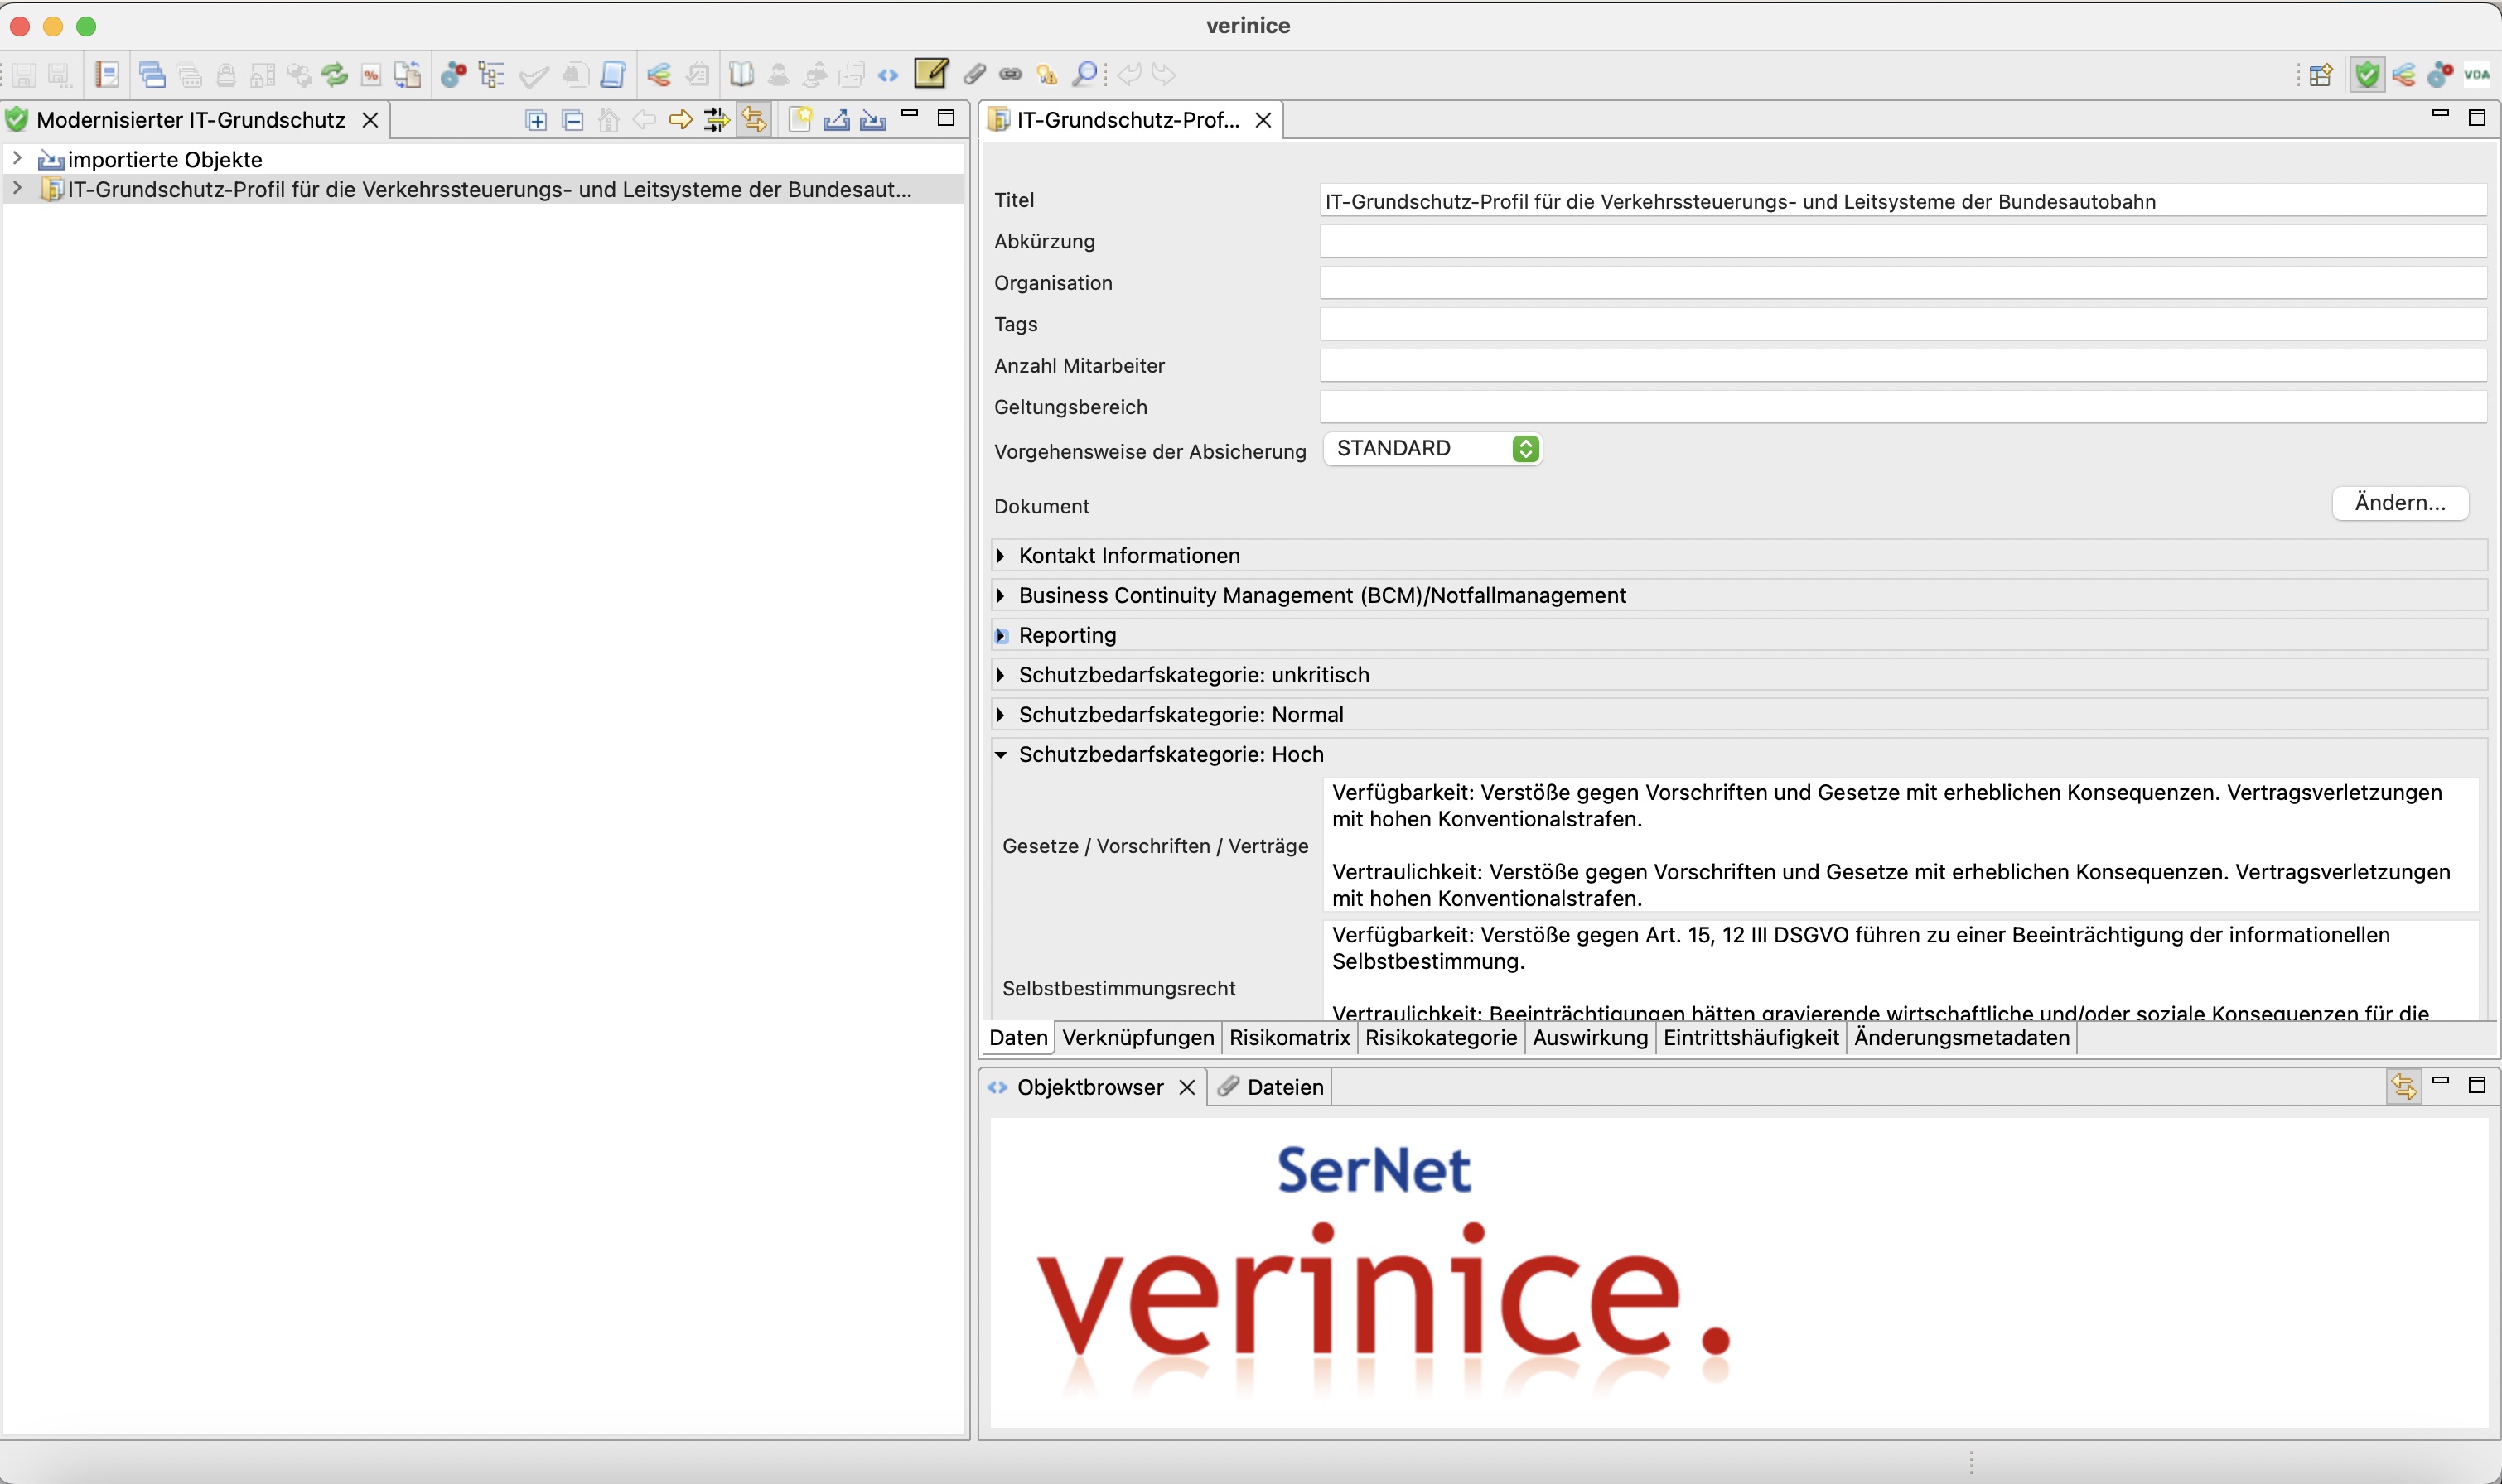Viewport: 2502px width, 1484px height.
Task: Minimize the Modernisierter IT-Grundschutz tree panel
Action: 910,115
